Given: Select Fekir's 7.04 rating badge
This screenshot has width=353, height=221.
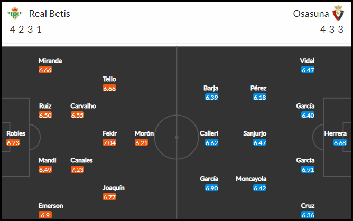Looking at the screenshot, I should click(x=109, y=142).
